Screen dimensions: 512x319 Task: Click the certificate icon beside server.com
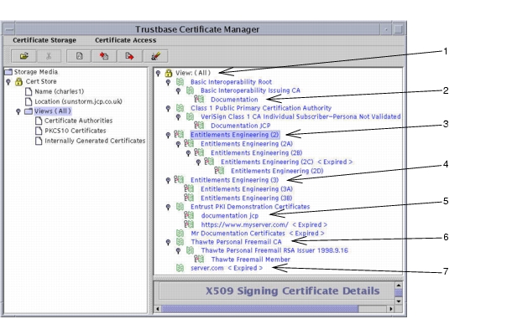tap(180, 268)
